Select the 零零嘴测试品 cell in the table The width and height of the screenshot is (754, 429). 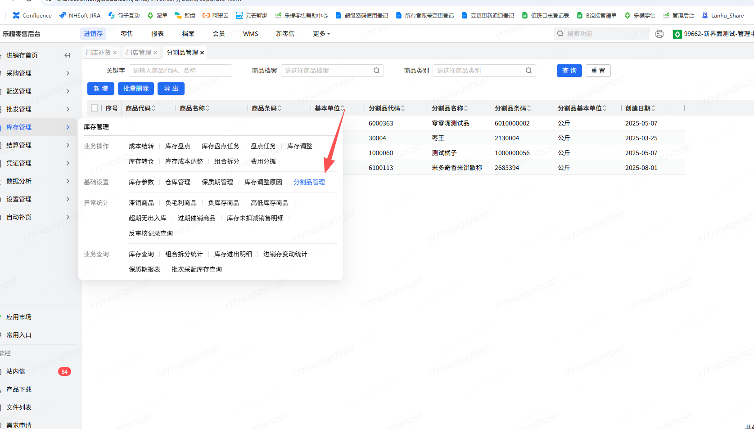pos(451,123)
